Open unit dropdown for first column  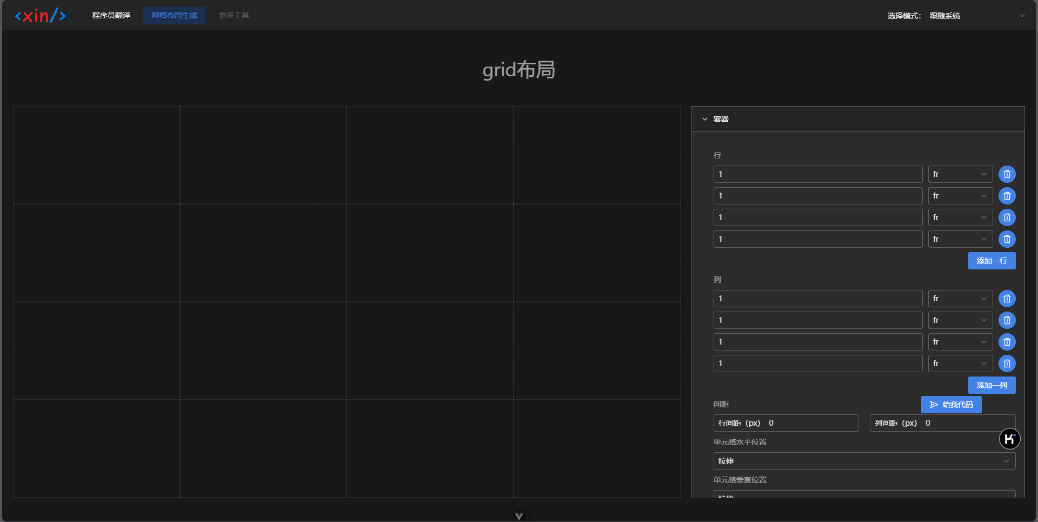click(x=960, y=299)
